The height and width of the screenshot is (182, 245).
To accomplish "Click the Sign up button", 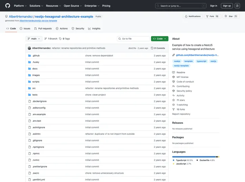I will 227,6.
